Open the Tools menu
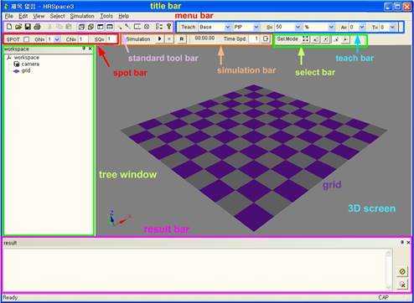The height and width of the screenshot is (303, 414). pos(106,16)
